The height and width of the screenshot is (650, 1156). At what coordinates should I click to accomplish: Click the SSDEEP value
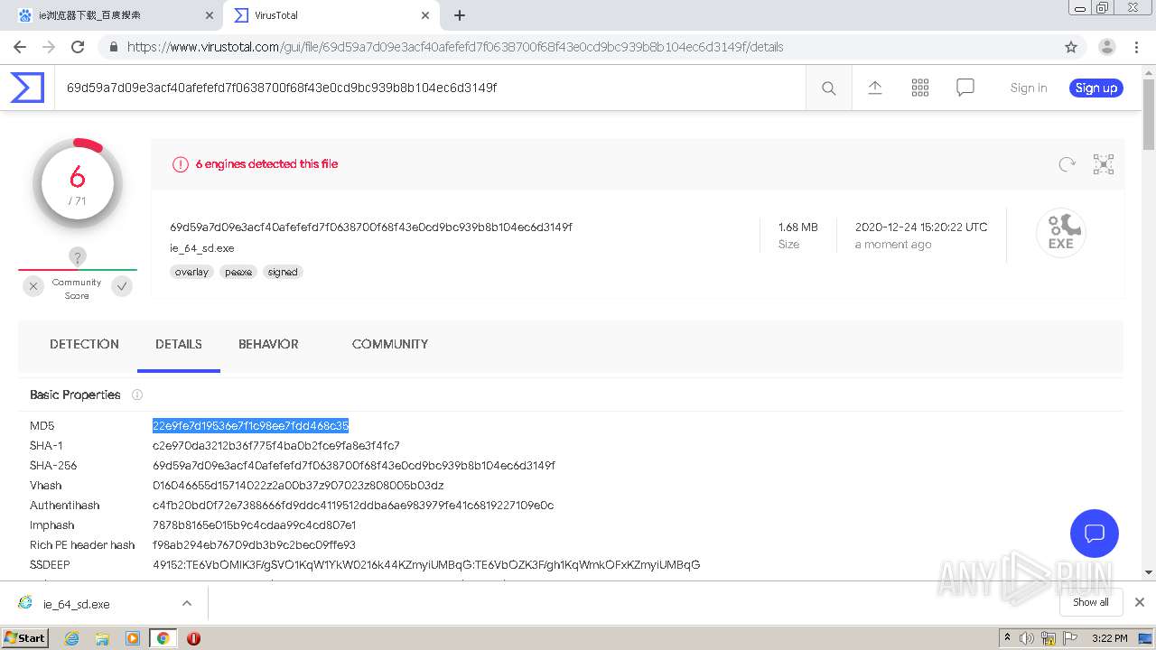426,564
